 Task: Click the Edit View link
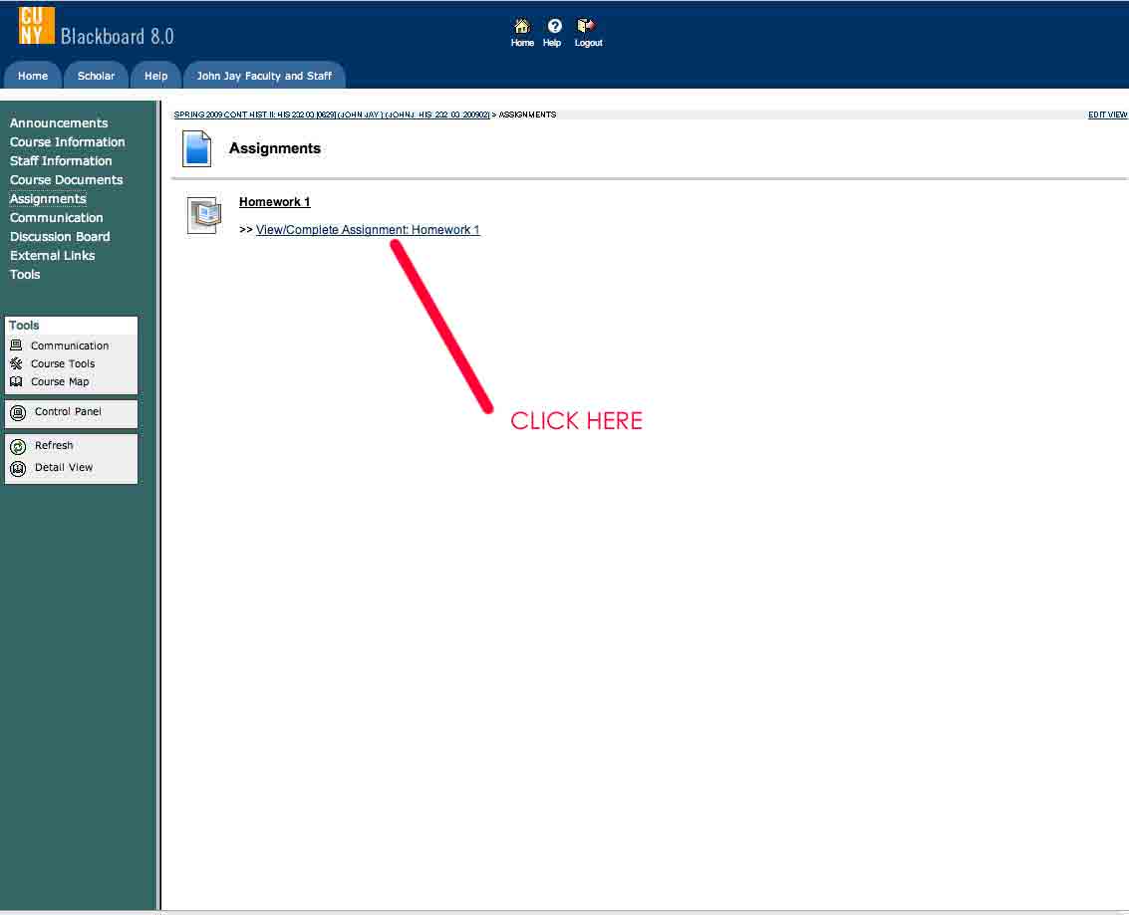[x=1107, y=114]
